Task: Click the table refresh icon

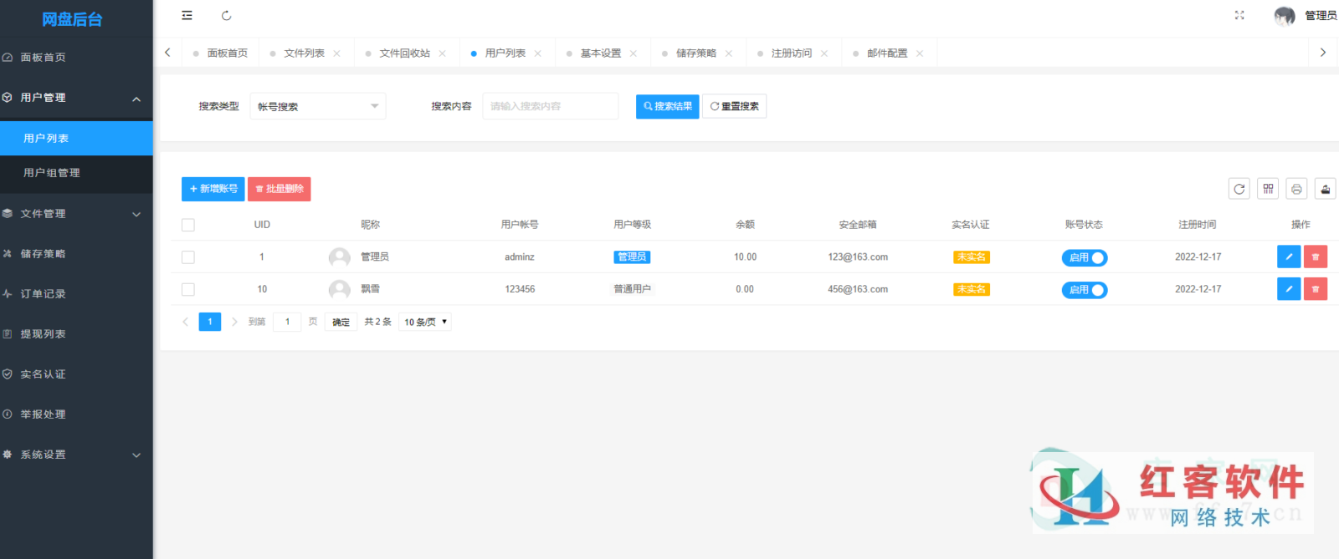Action: click(1239, 189)
